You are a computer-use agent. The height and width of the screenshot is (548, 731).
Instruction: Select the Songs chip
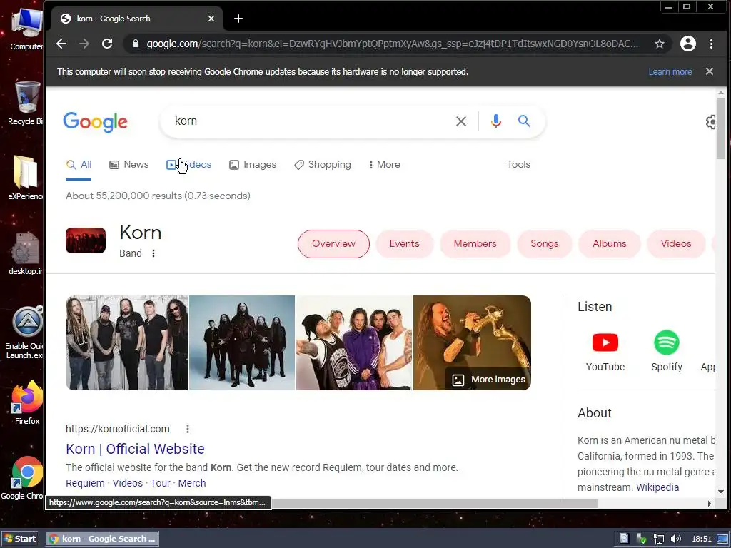pyautogui.click(x=544, y=244)
